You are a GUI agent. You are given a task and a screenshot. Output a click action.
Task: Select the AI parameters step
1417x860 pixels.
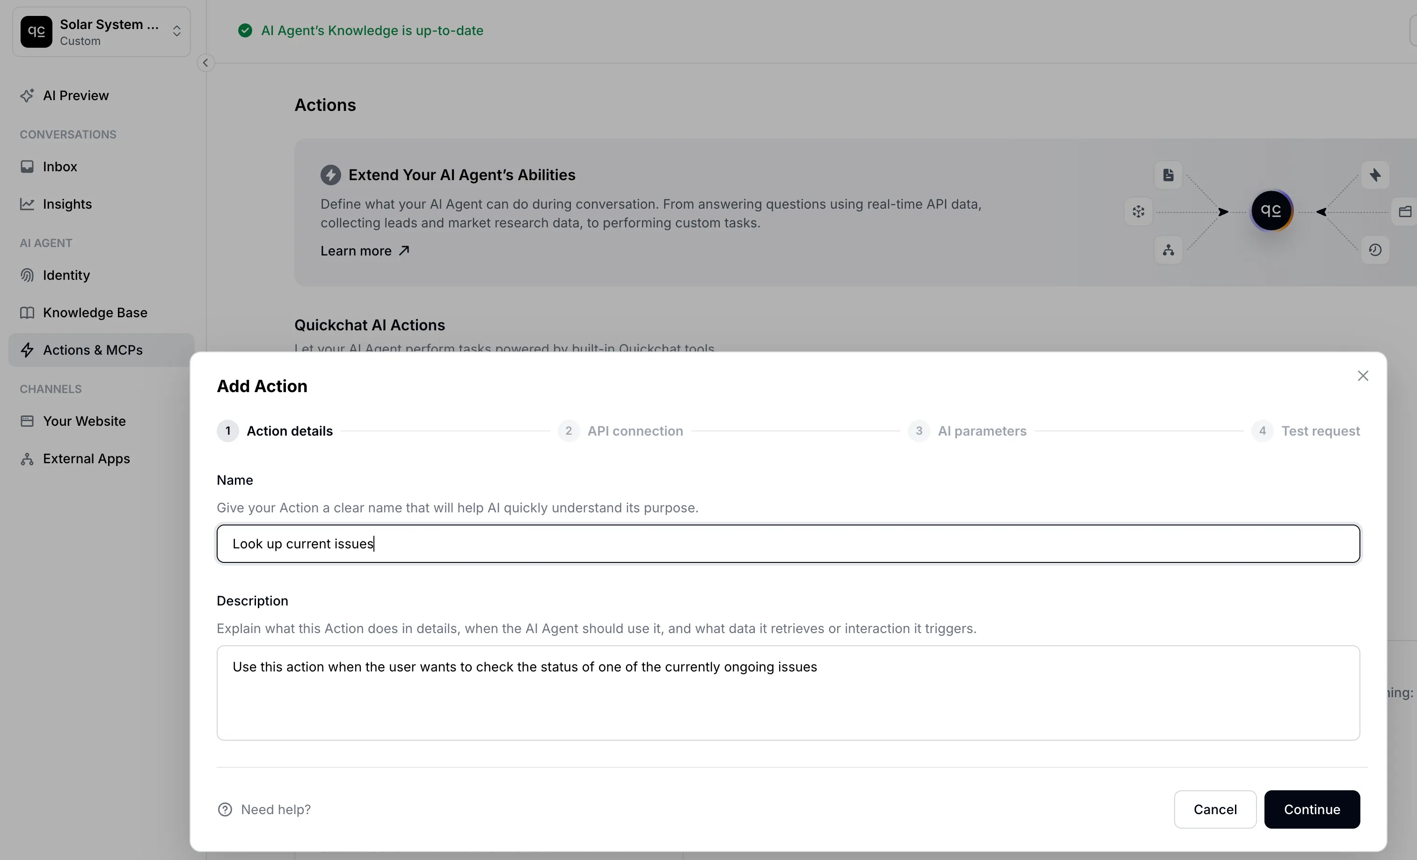[x=967, y=431]
